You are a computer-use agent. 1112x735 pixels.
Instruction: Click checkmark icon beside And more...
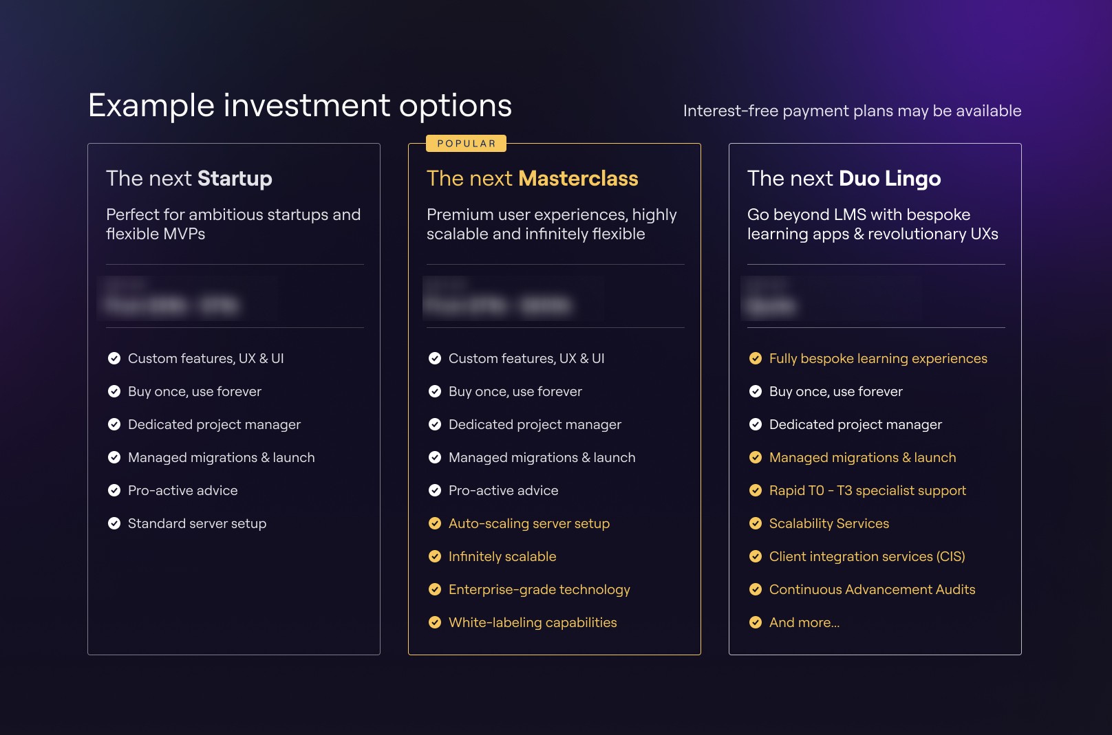point(756,622)
